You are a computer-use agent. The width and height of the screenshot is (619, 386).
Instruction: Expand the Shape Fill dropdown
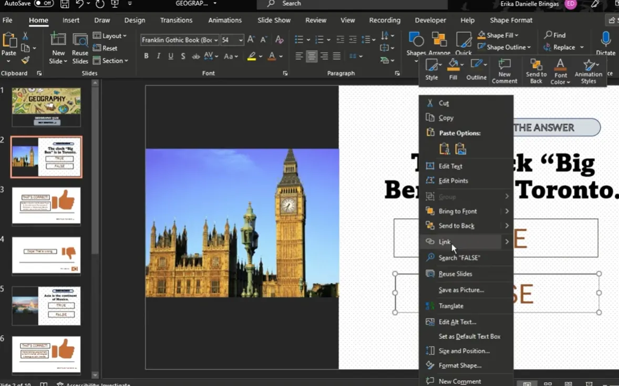(517, 35)
